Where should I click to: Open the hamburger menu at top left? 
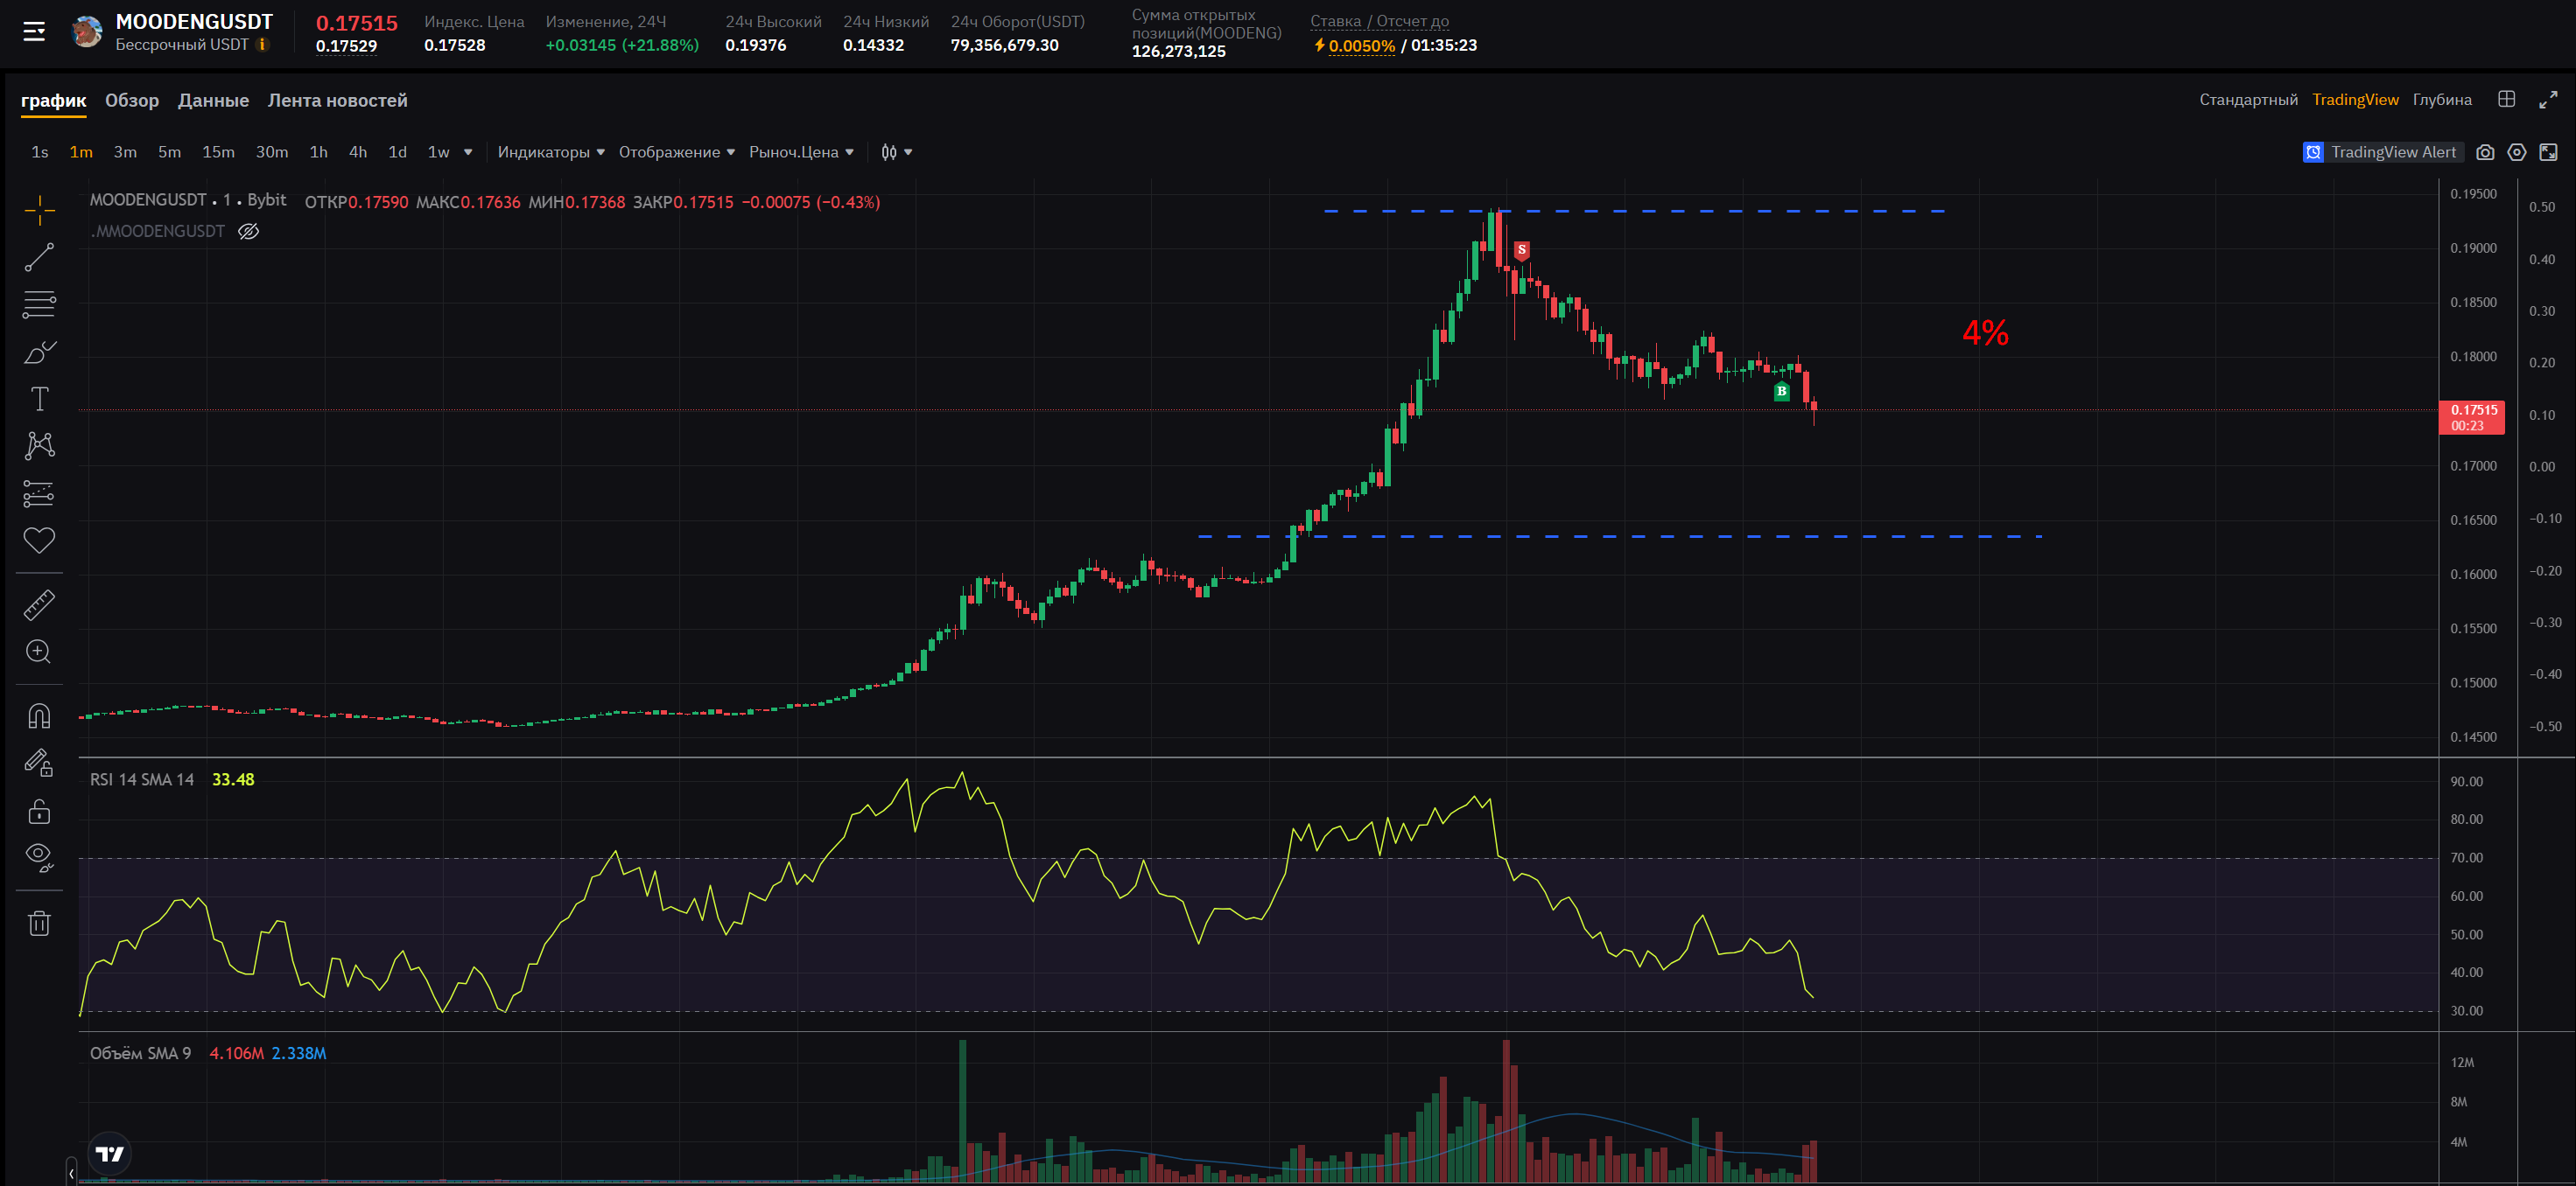(x=34, y=32)
